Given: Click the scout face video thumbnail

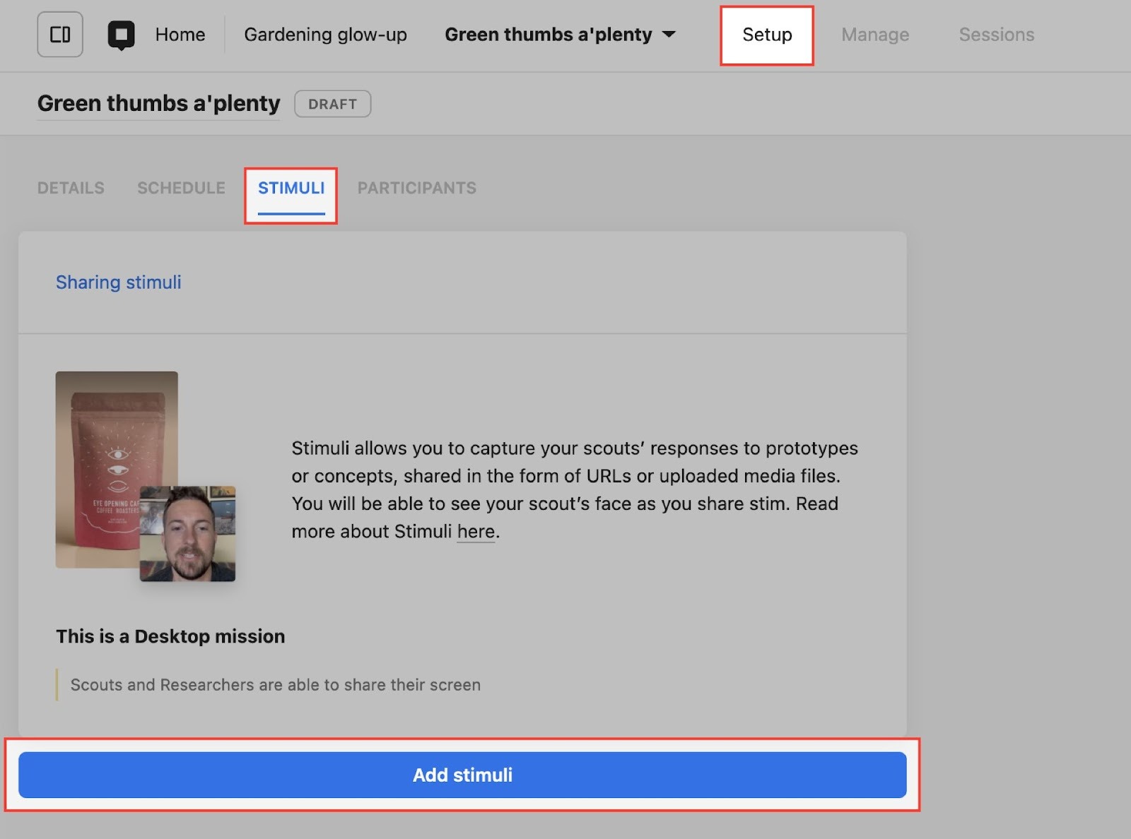Looking at the screenshot, I should pyautogui.click(x=187, y=534).
